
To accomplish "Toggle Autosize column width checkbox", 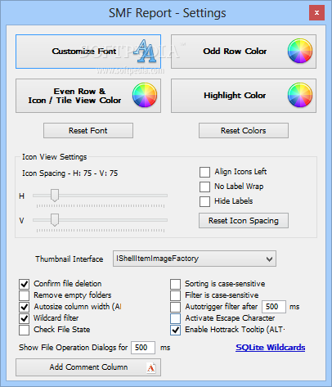I will pos(25,307).
